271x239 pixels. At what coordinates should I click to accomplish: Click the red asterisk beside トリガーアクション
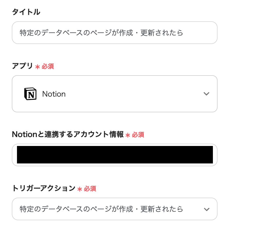pyautogui.click(x=80, y=189)
